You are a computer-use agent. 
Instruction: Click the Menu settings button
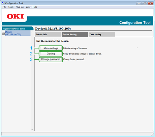pyautogui.click(x=51, y=48)
